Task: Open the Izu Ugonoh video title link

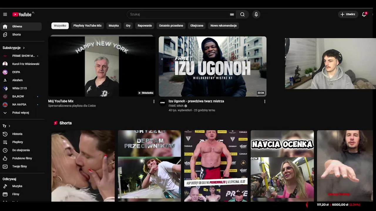Action: point(196,101)
